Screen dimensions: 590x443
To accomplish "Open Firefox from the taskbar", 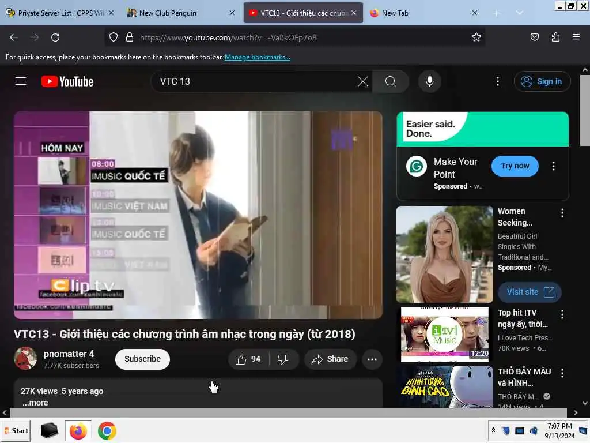I will 78,430.
